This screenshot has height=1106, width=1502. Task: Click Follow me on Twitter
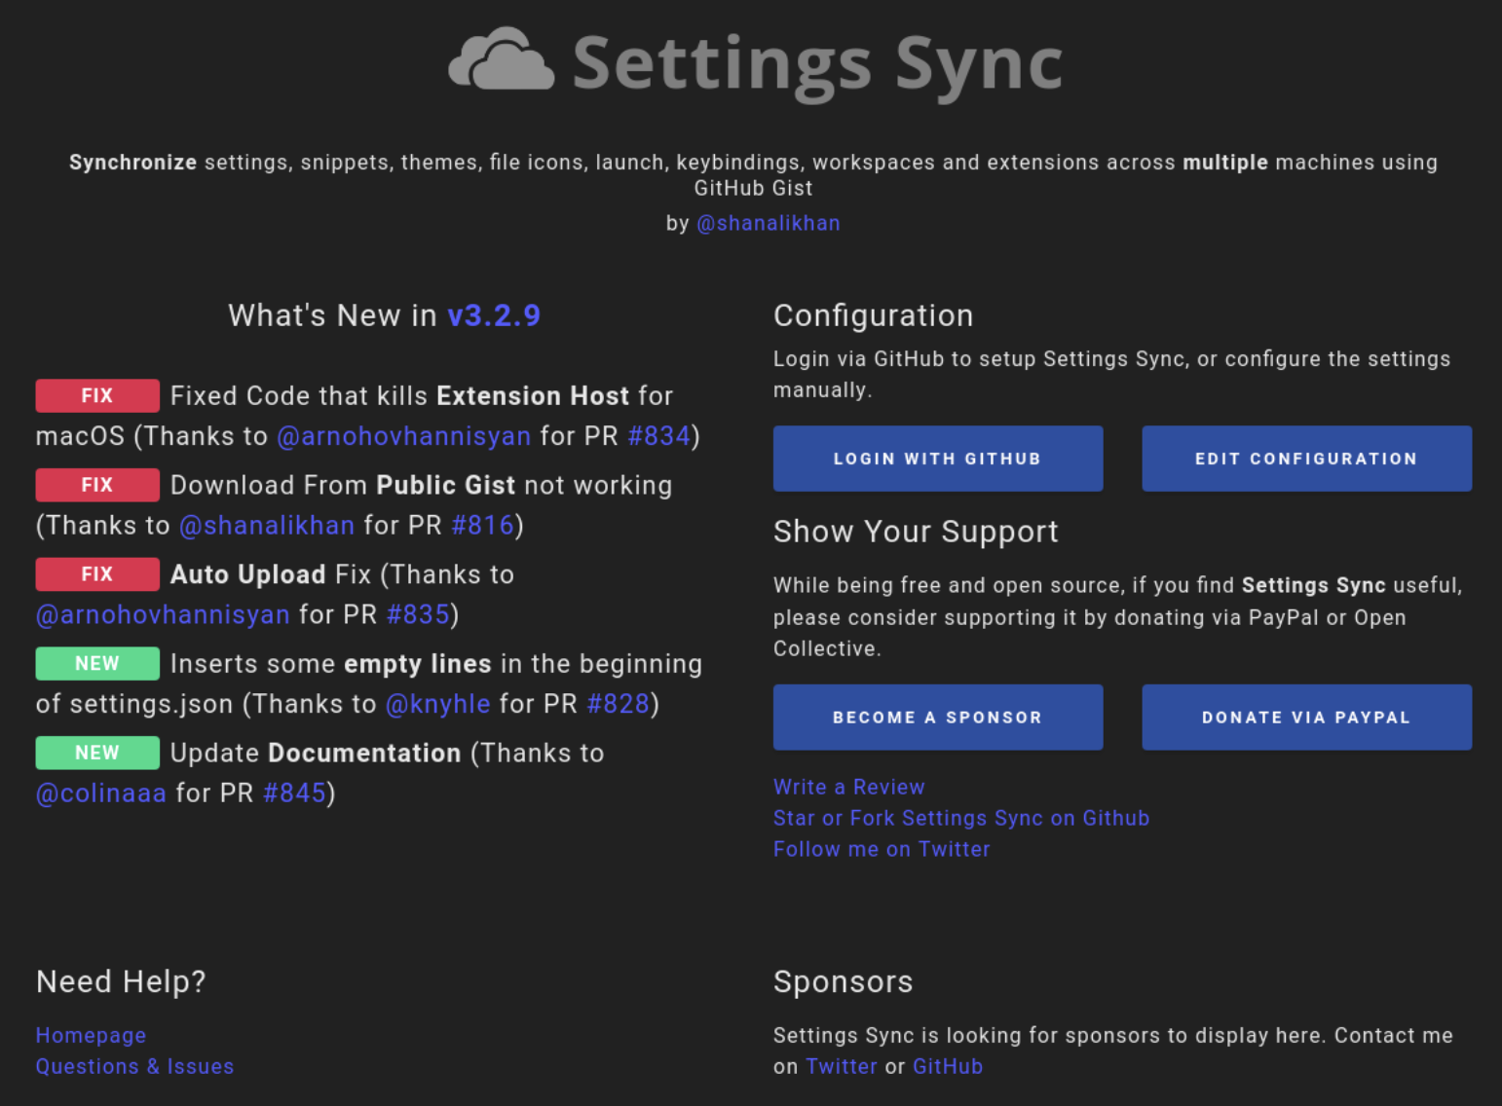click(x=881, y=849)
